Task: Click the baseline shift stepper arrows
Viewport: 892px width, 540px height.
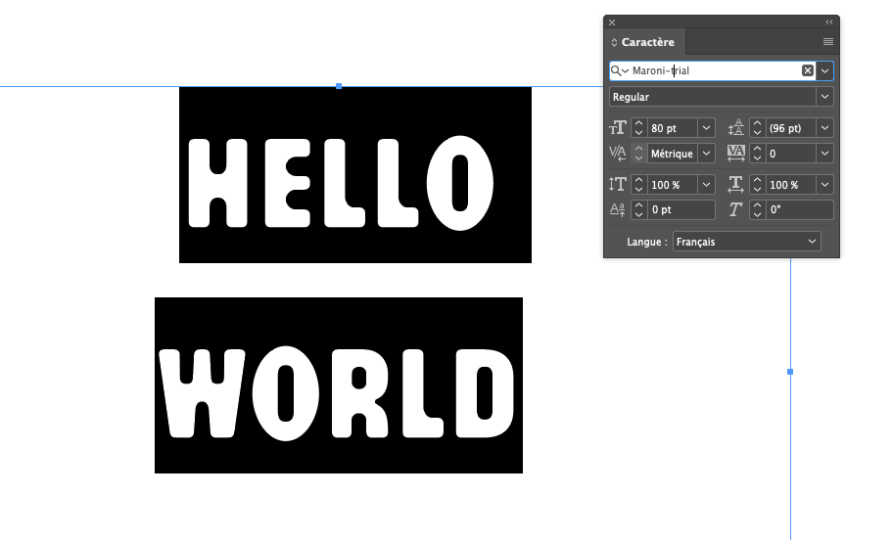Action: tap(638, 210)
